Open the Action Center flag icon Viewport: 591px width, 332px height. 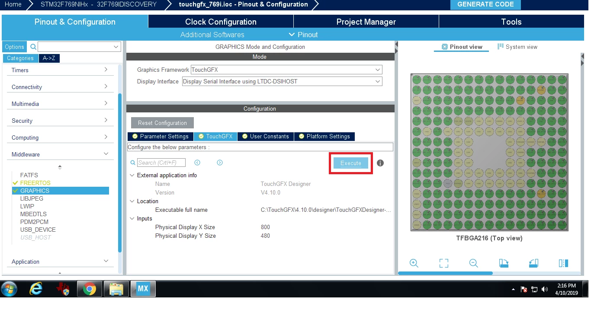(x=524, y=289)
